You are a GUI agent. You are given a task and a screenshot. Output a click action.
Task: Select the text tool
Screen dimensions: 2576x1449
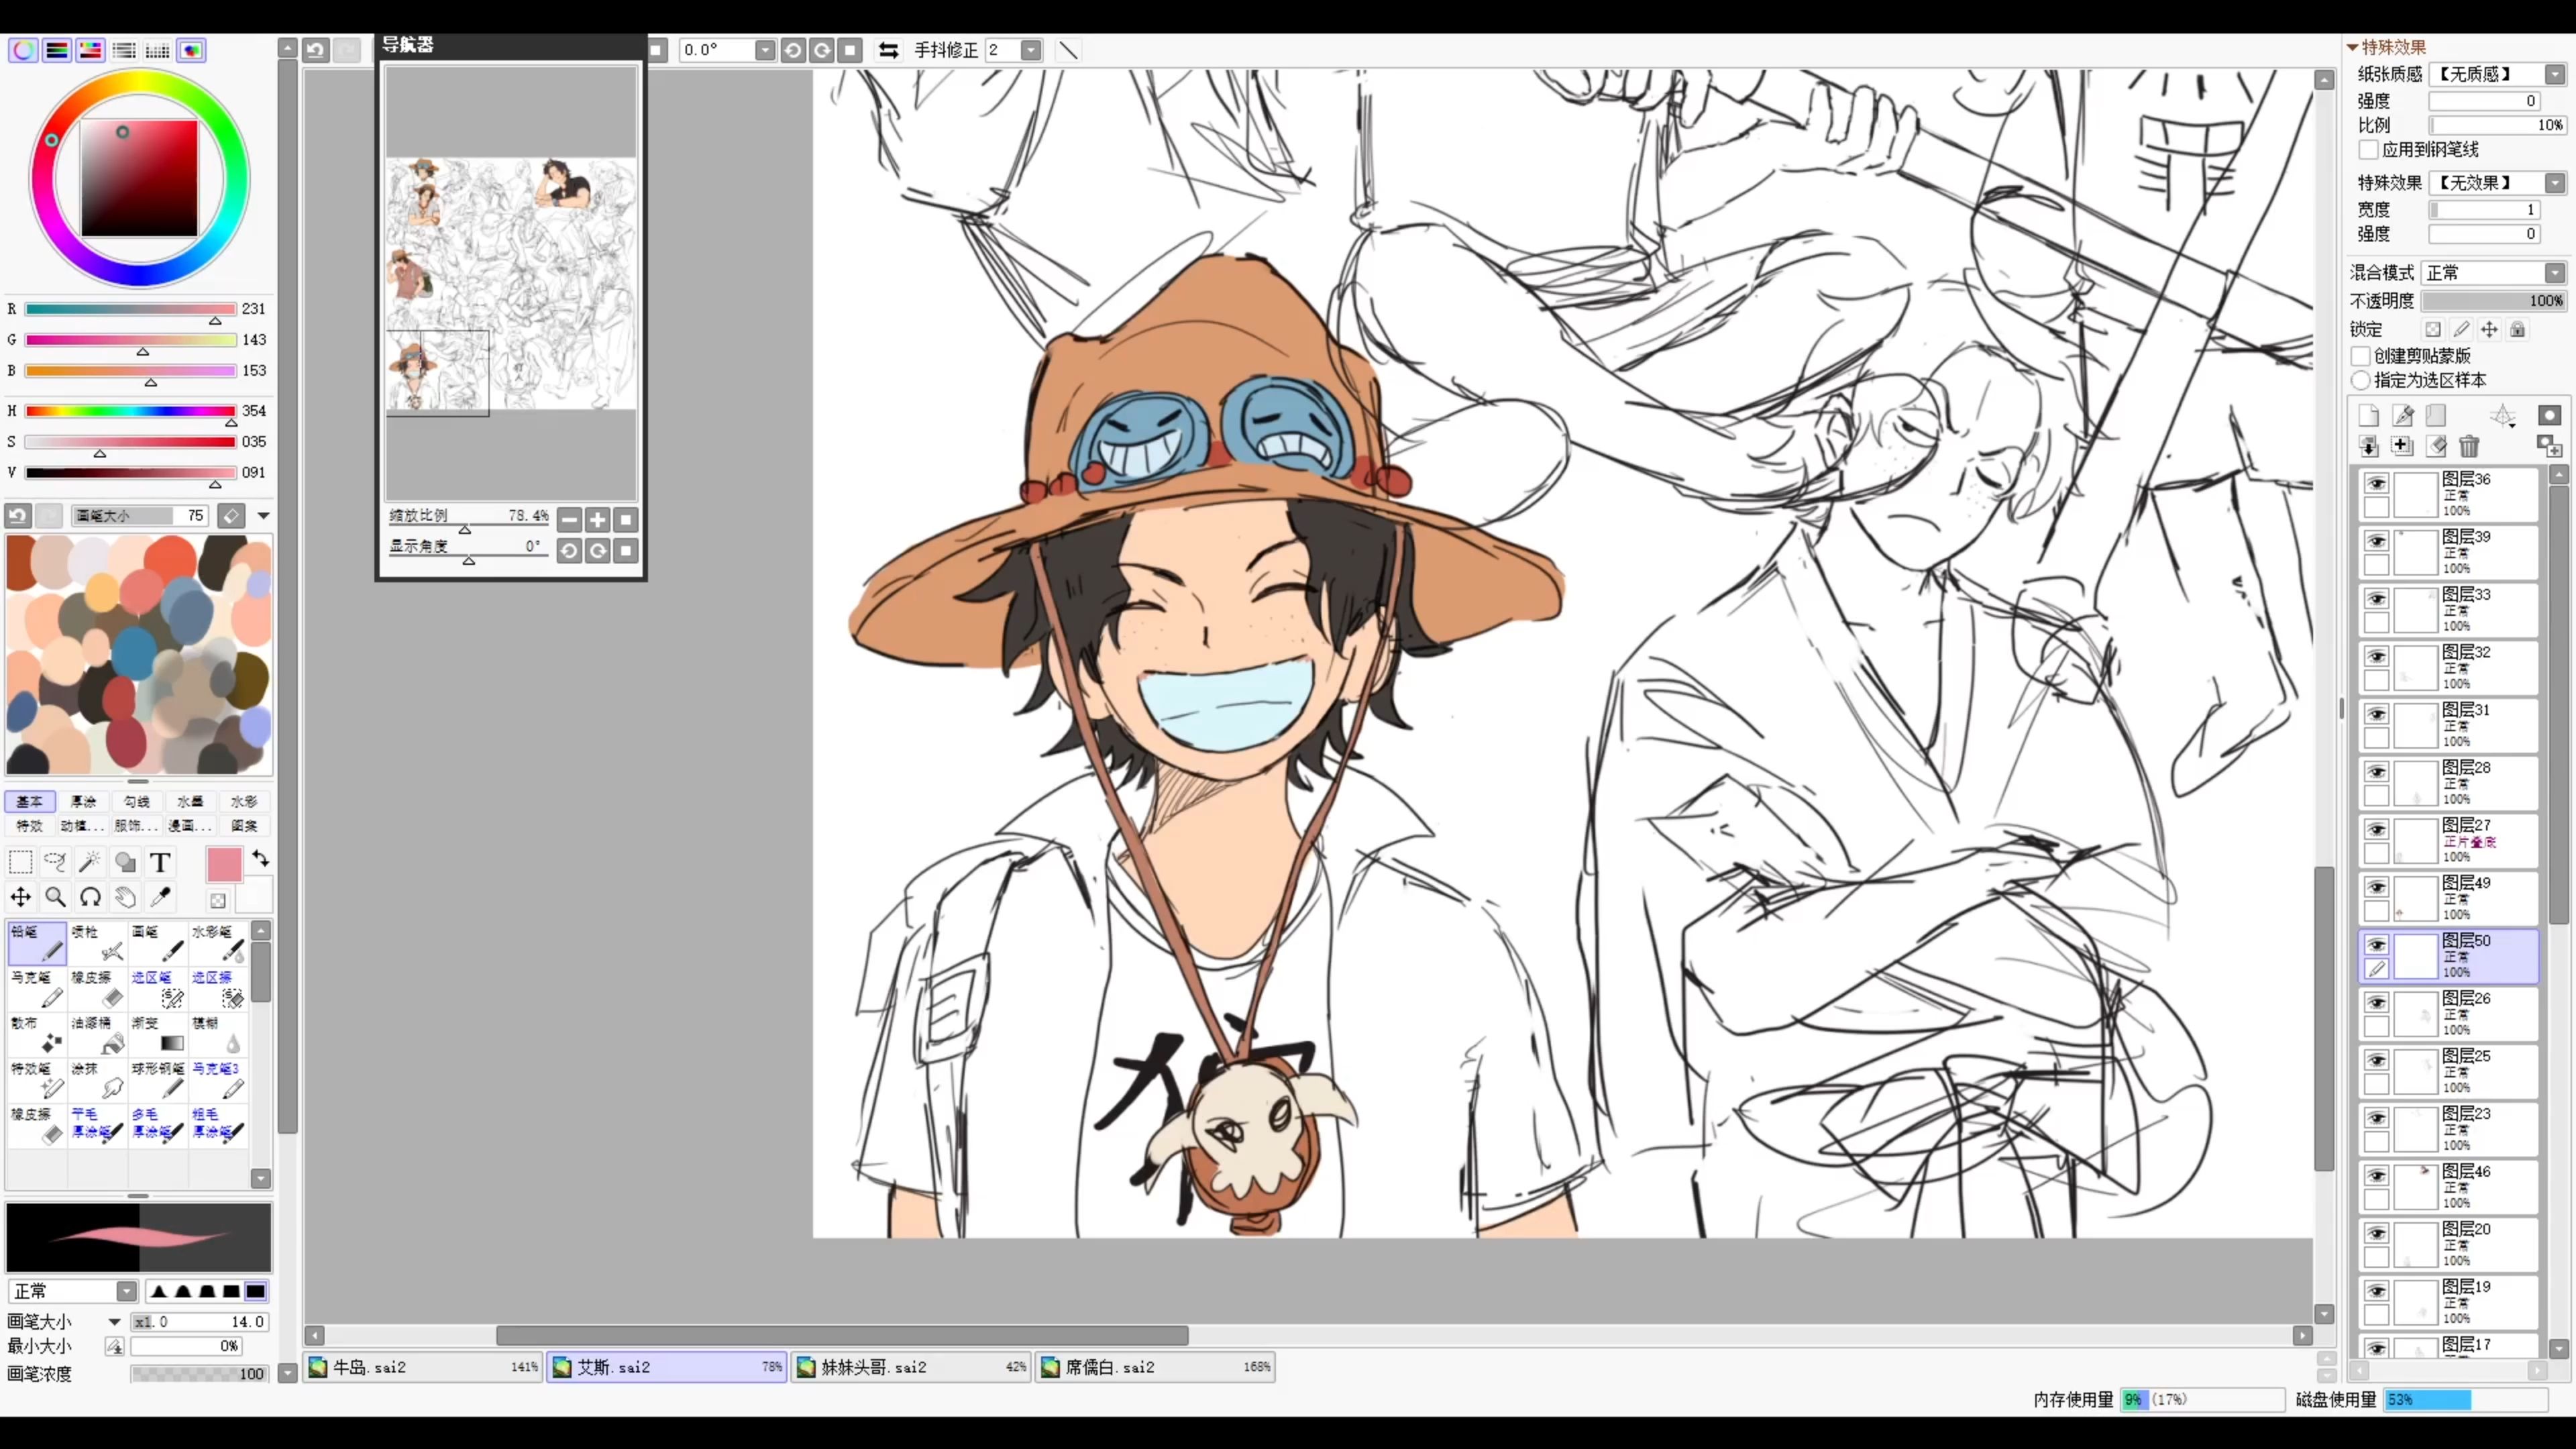tap(160, 862)
